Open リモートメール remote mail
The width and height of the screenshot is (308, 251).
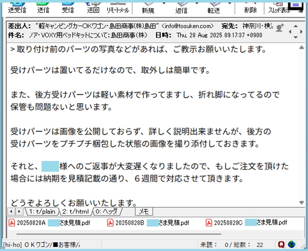tap(117, 8)
